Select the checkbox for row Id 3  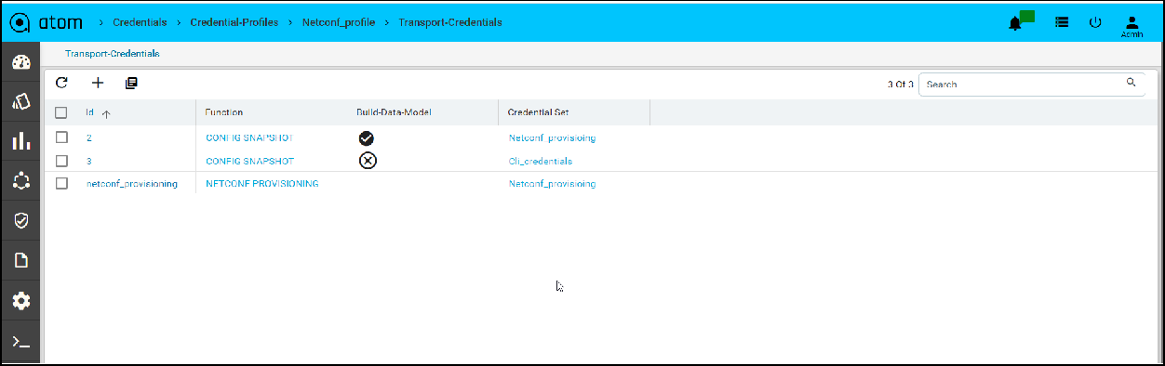coord(61,160)
